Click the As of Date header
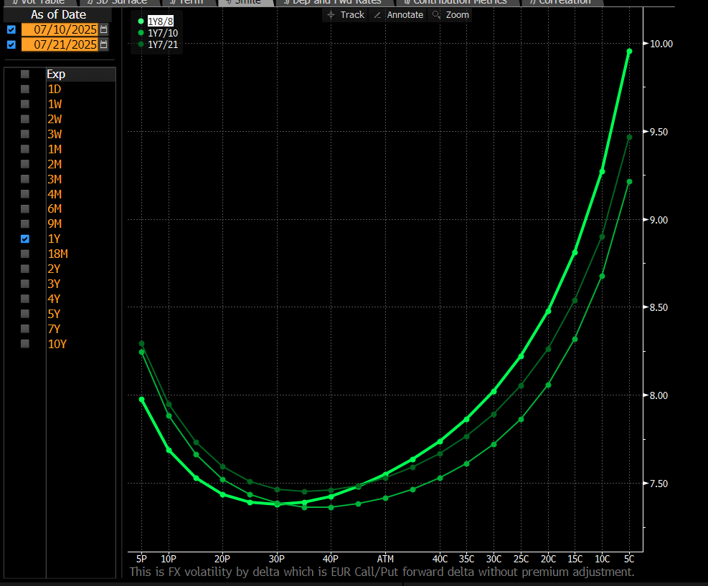 [58, 14]
